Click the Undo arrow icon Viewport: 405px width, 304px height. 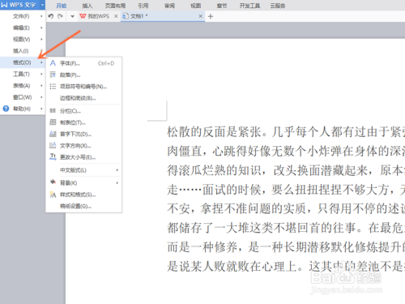point(51,16)
